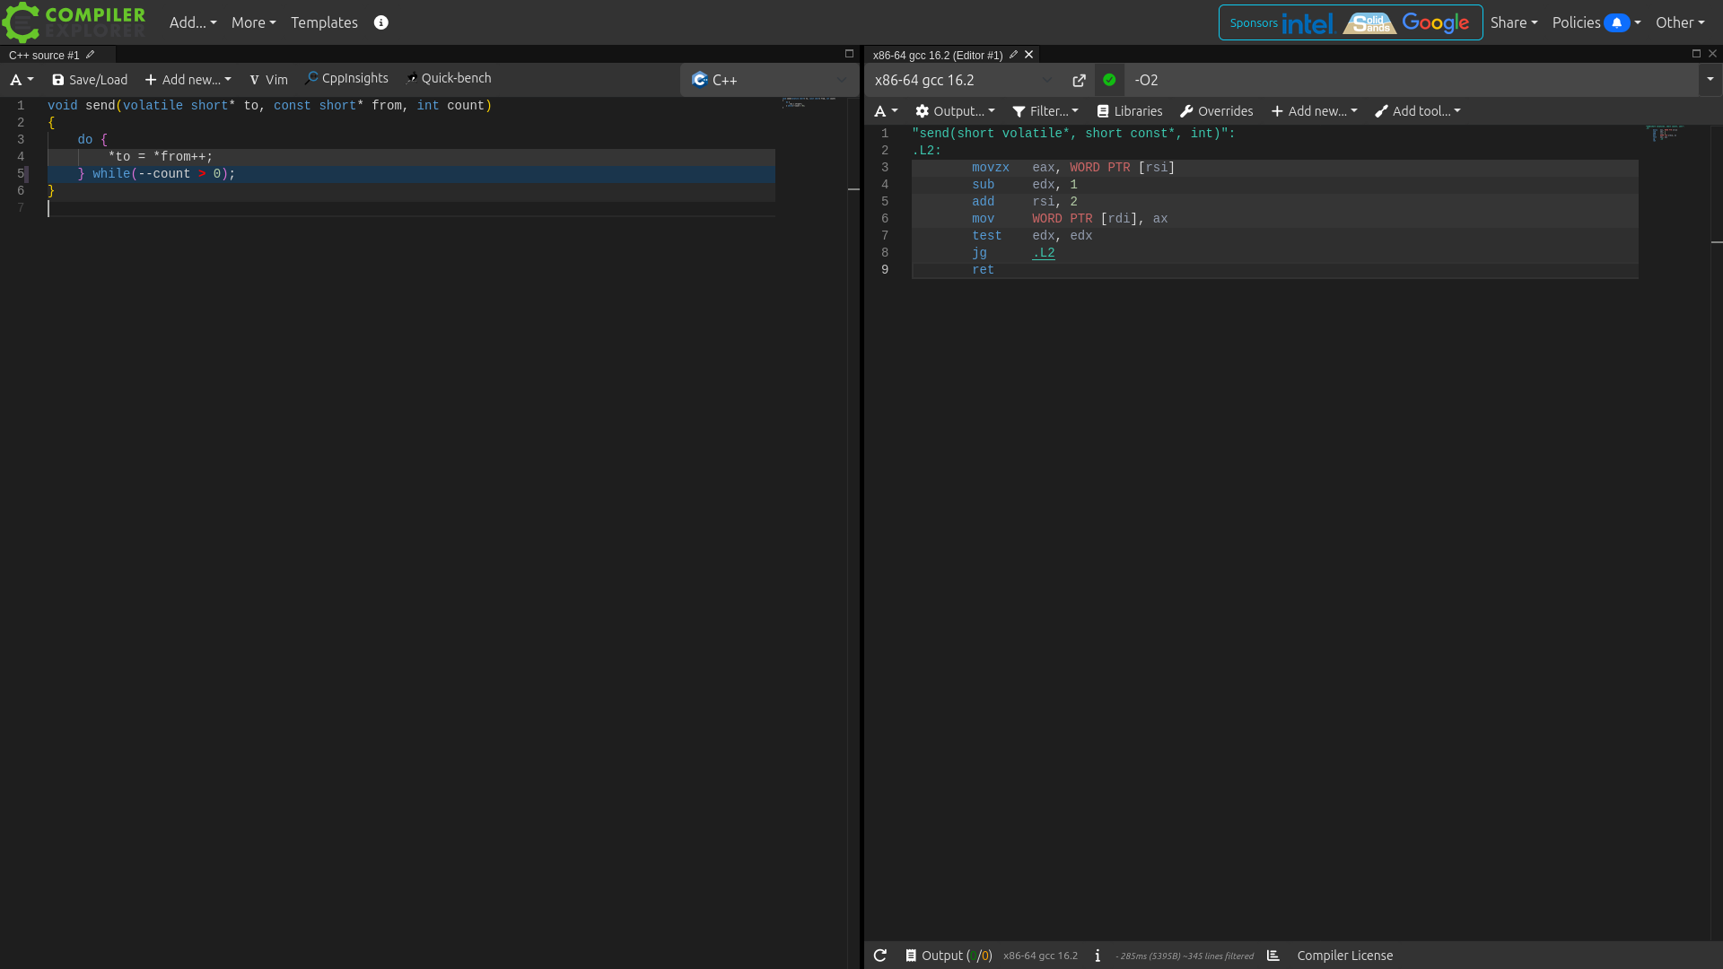This screenshot has width=1723, height=969.
Task: Visit the Google sponsor logo
Action: (1436, 22)
